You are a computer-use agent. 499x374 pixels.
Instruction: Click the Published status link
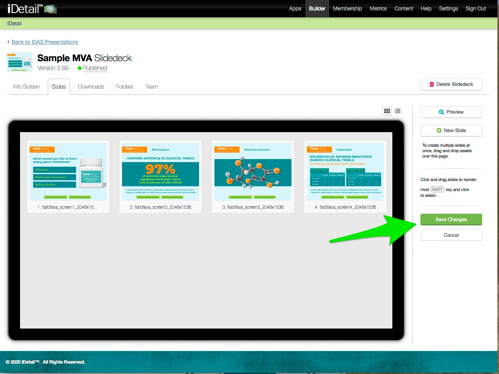point(95,68)
